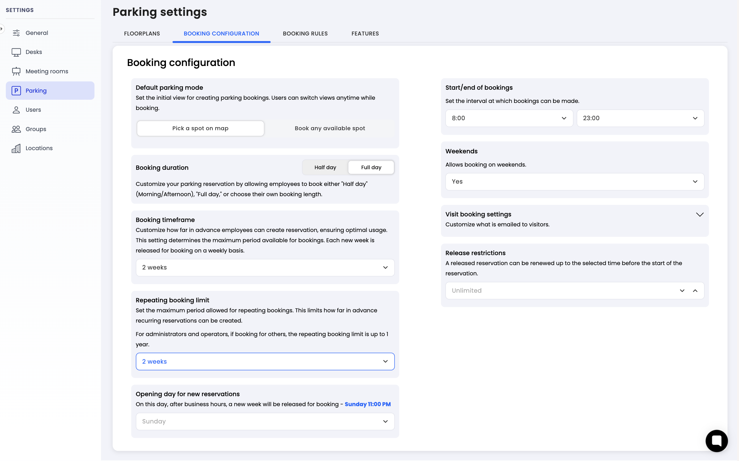
Task: Switch to the Booking Rules tab
Action: [x=305, y=33]
